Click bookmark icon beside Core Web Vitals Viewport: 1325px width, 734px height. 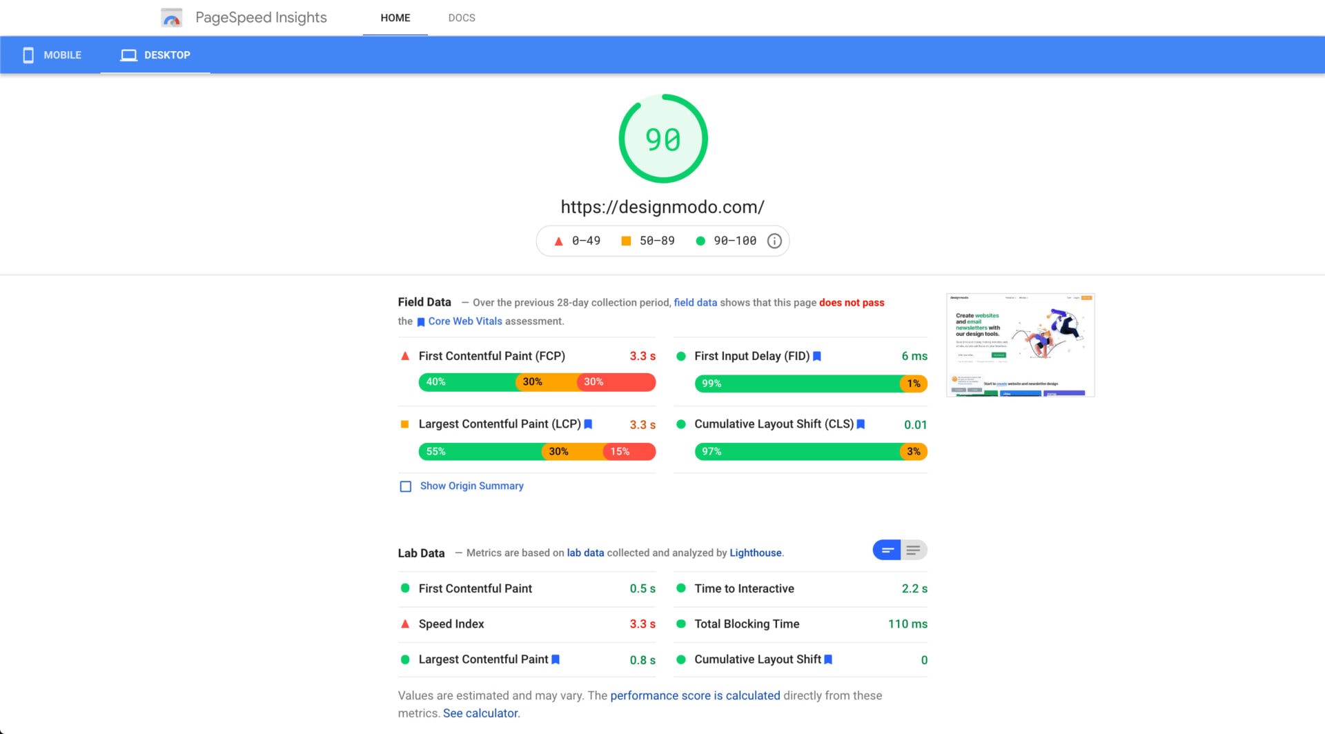point(421,322)
